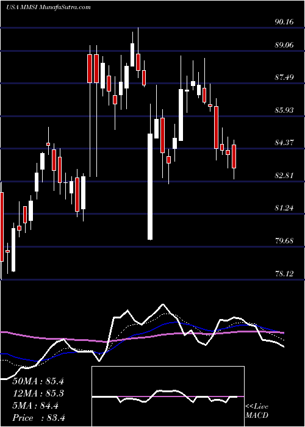305x427 pixels.
Task: Click the last red candlestick on the chart
Action: (x=234, y=157)
